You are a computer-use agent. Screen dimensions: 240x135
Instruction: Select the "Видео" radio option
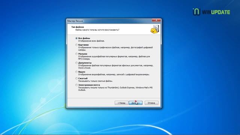tap(76, 72)
